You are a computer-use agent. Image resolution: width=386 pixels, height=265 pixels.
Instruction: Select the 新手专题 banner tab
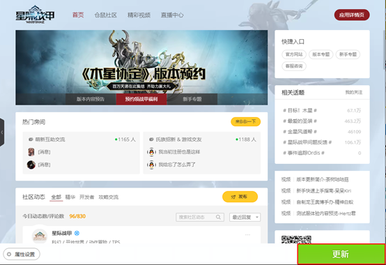pos(192,99)
